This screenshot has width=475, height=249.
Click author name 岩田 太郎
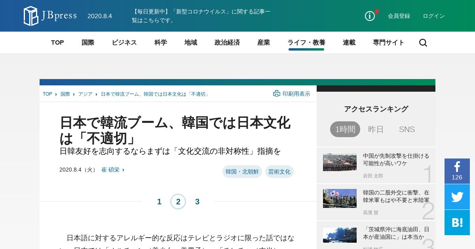coord(373,176)
